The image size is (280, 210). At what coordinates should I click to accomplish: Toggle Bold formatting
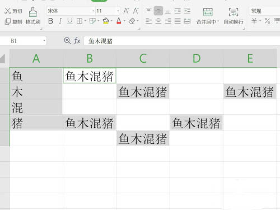pyautogui.click(x=50, y=21)
